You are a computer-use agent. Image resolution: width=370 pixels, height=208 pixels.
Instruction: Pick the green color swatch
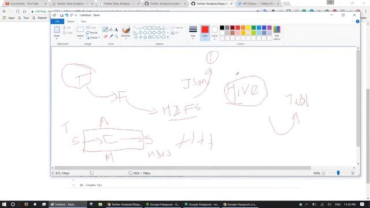[x=254, y=28]
